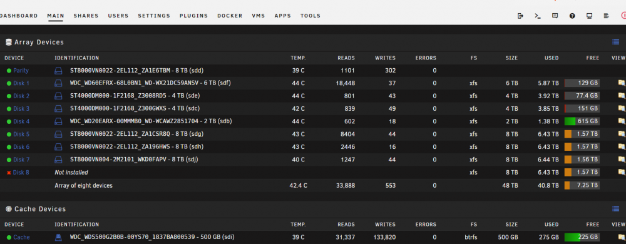Open Disk 6 settings link
626x244 pixels.
(21, 147)
